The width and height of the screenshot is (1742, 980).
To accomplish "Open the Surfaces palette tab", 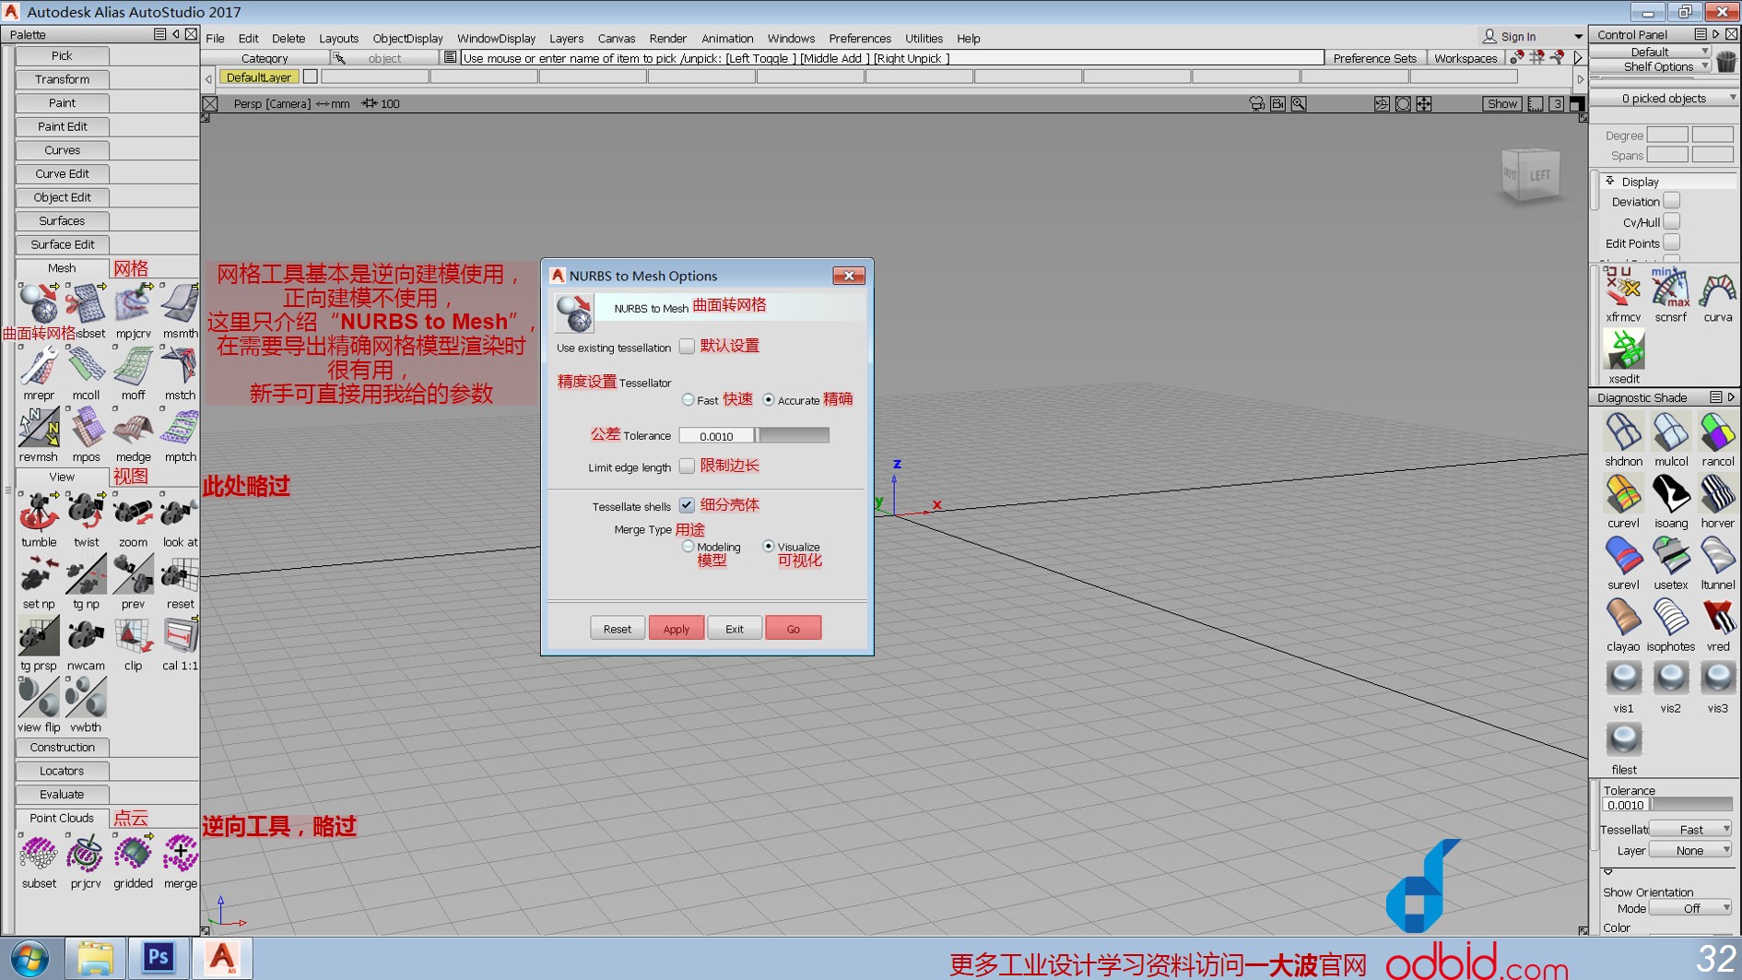I will (62, 220).
